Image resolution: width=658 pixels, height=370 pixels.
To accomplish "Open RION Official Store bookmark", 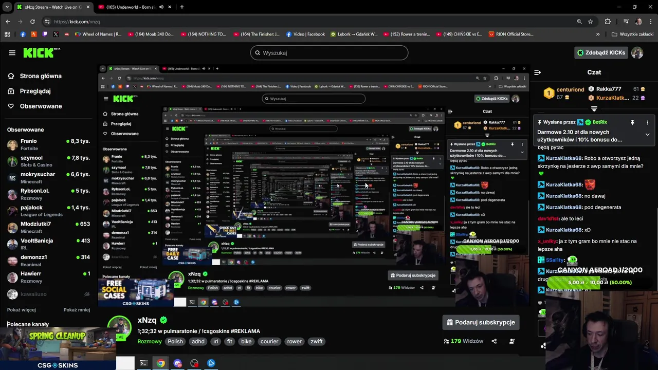I will [511, 34].
